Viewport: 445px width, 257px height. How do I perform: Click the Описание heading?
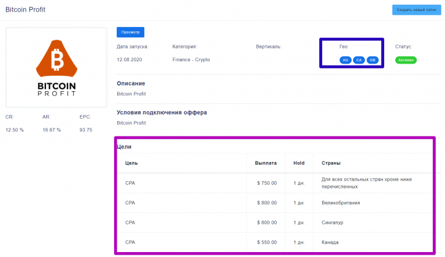[x=131, y=83]
